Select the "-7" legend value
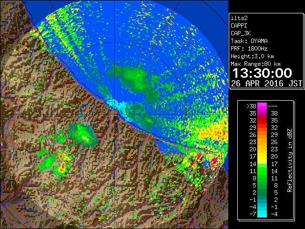305x229 pixels. pyautogui.click(x=253, y=214)
